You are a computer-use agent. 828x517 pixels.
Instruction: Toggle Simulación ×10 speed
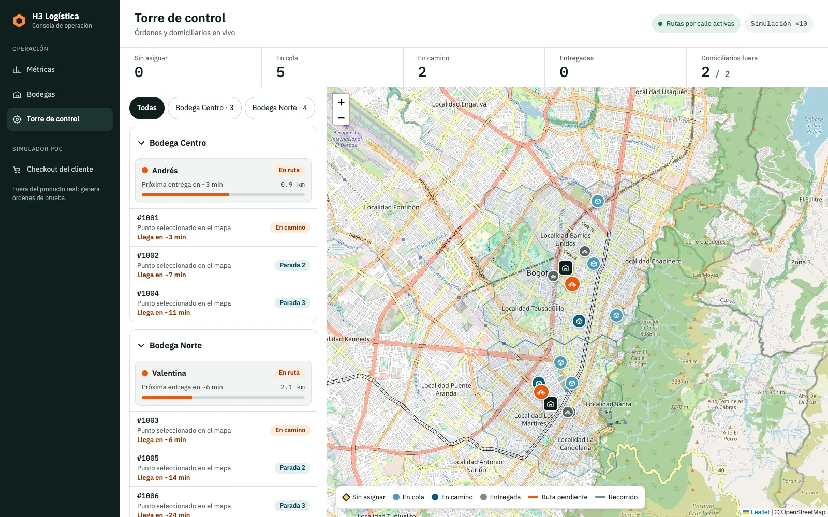(x=779, y=24)
